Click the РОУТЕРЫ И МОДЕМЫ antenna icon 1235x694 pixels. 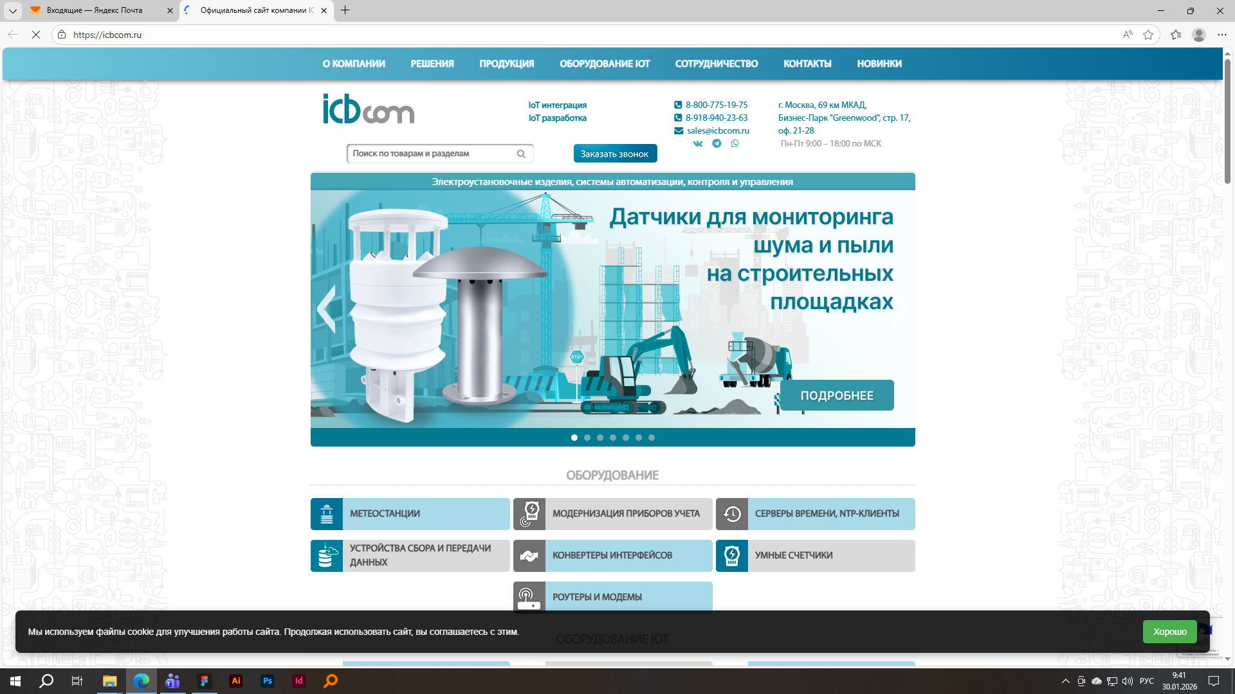(529, 597)
